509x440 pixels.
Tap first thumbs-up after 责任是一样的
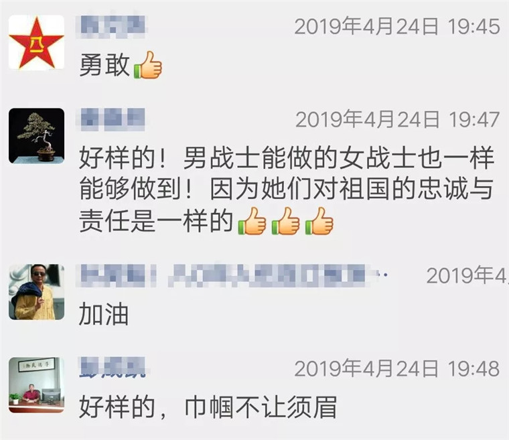coord(252,221)
